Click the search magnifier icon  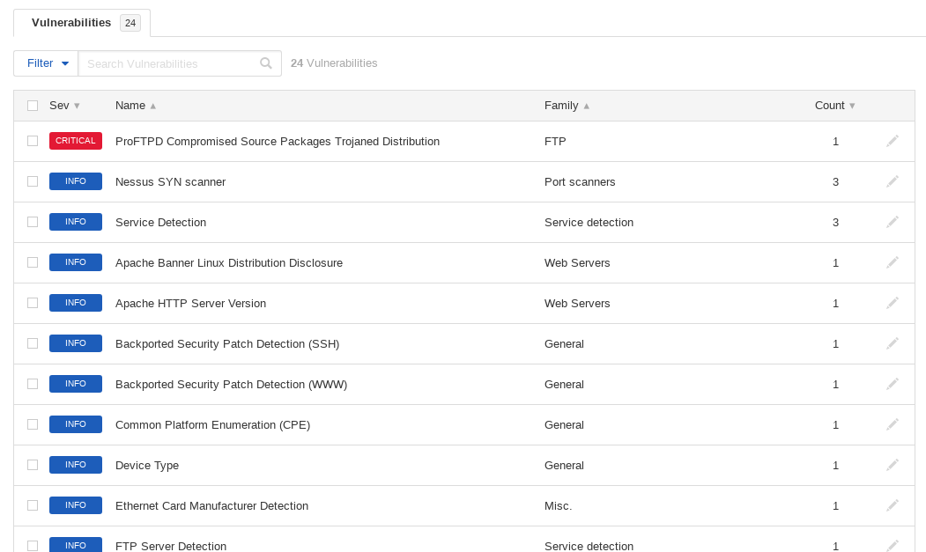pyautogui.click(x=266, y=63)
